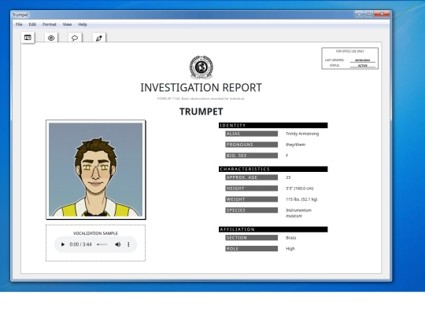Open the Edit menu

(x=32, y=24)
